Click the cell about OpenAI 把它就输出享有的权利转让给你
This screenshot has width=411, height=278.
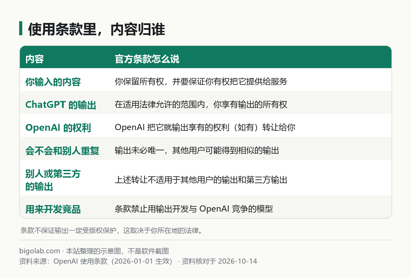tap(205, 128)
